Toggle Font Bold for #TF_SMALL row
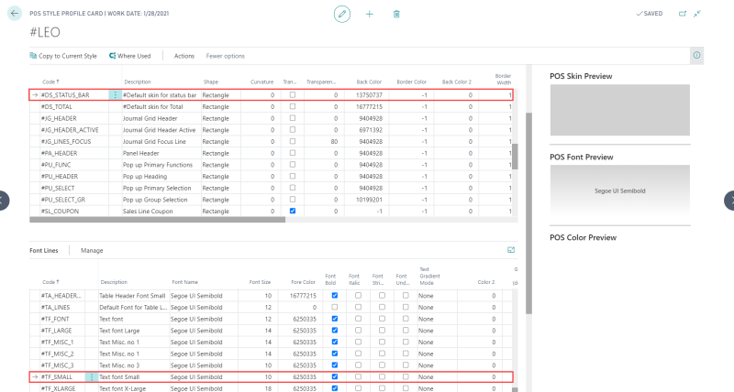Viewport: 734px width, 392px height. [334, 376]
